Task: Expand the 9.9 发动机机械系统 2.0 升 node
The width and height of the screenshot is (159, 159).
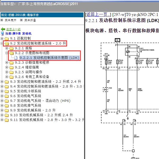Action: click(x=2, y=110)
